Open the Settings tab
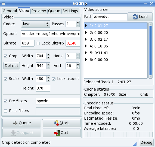This screenshot has height=147, width=155. (70, 11)
